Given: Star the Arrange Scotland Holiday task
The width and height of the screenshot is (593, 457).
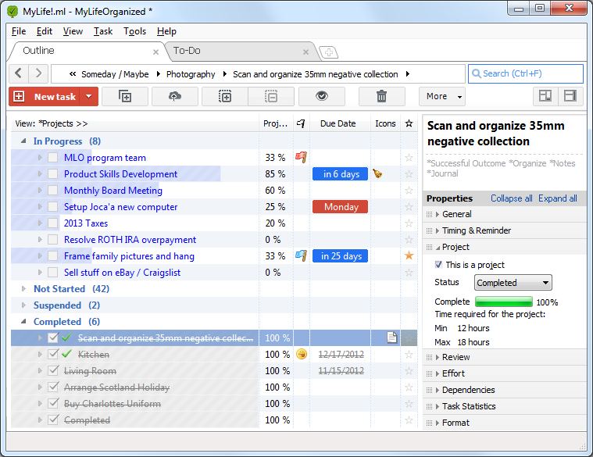Looking at the screenshot, I should (x=409, y=387).
